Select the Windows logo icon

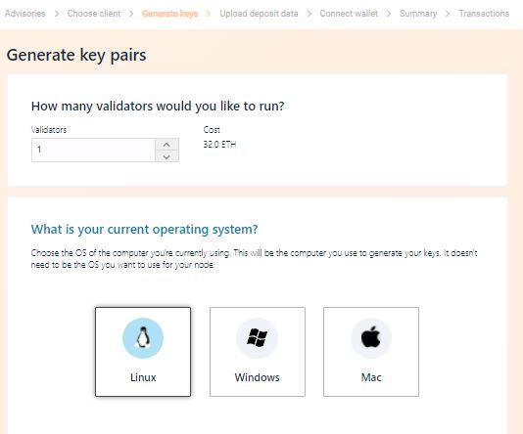coord(257,338)
